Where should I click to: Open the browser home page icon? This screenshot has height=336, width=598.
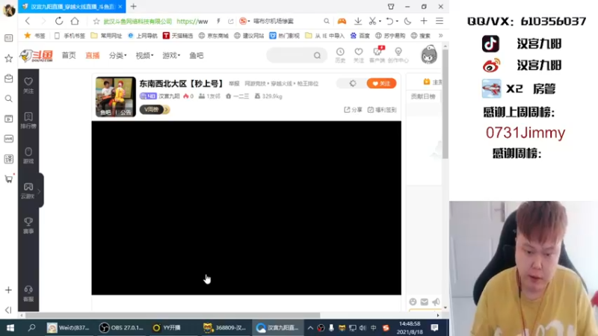click(x=75, y=22)
